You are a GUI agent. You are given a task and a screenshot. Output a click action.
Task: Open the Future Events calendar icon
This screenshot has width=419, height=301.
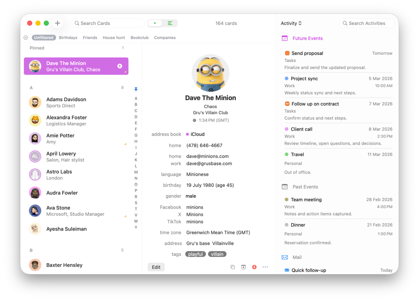pyautogui.click(x=285, y=38)
